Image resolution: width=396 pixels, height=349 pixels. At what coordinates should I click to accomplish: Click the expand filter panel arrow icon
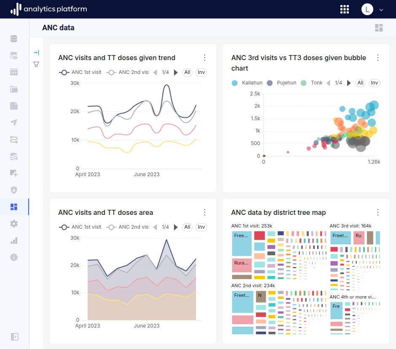(36, 53)
